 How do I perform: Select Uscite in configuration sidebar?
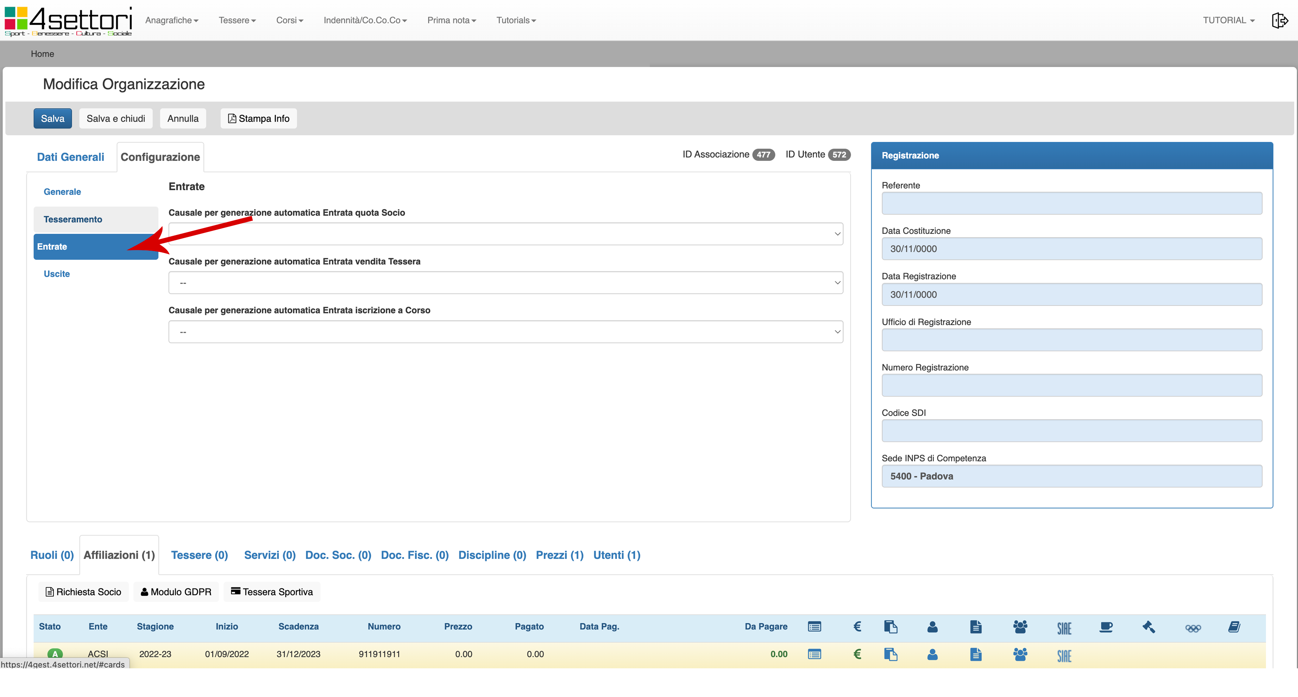(x=57, y=274)
